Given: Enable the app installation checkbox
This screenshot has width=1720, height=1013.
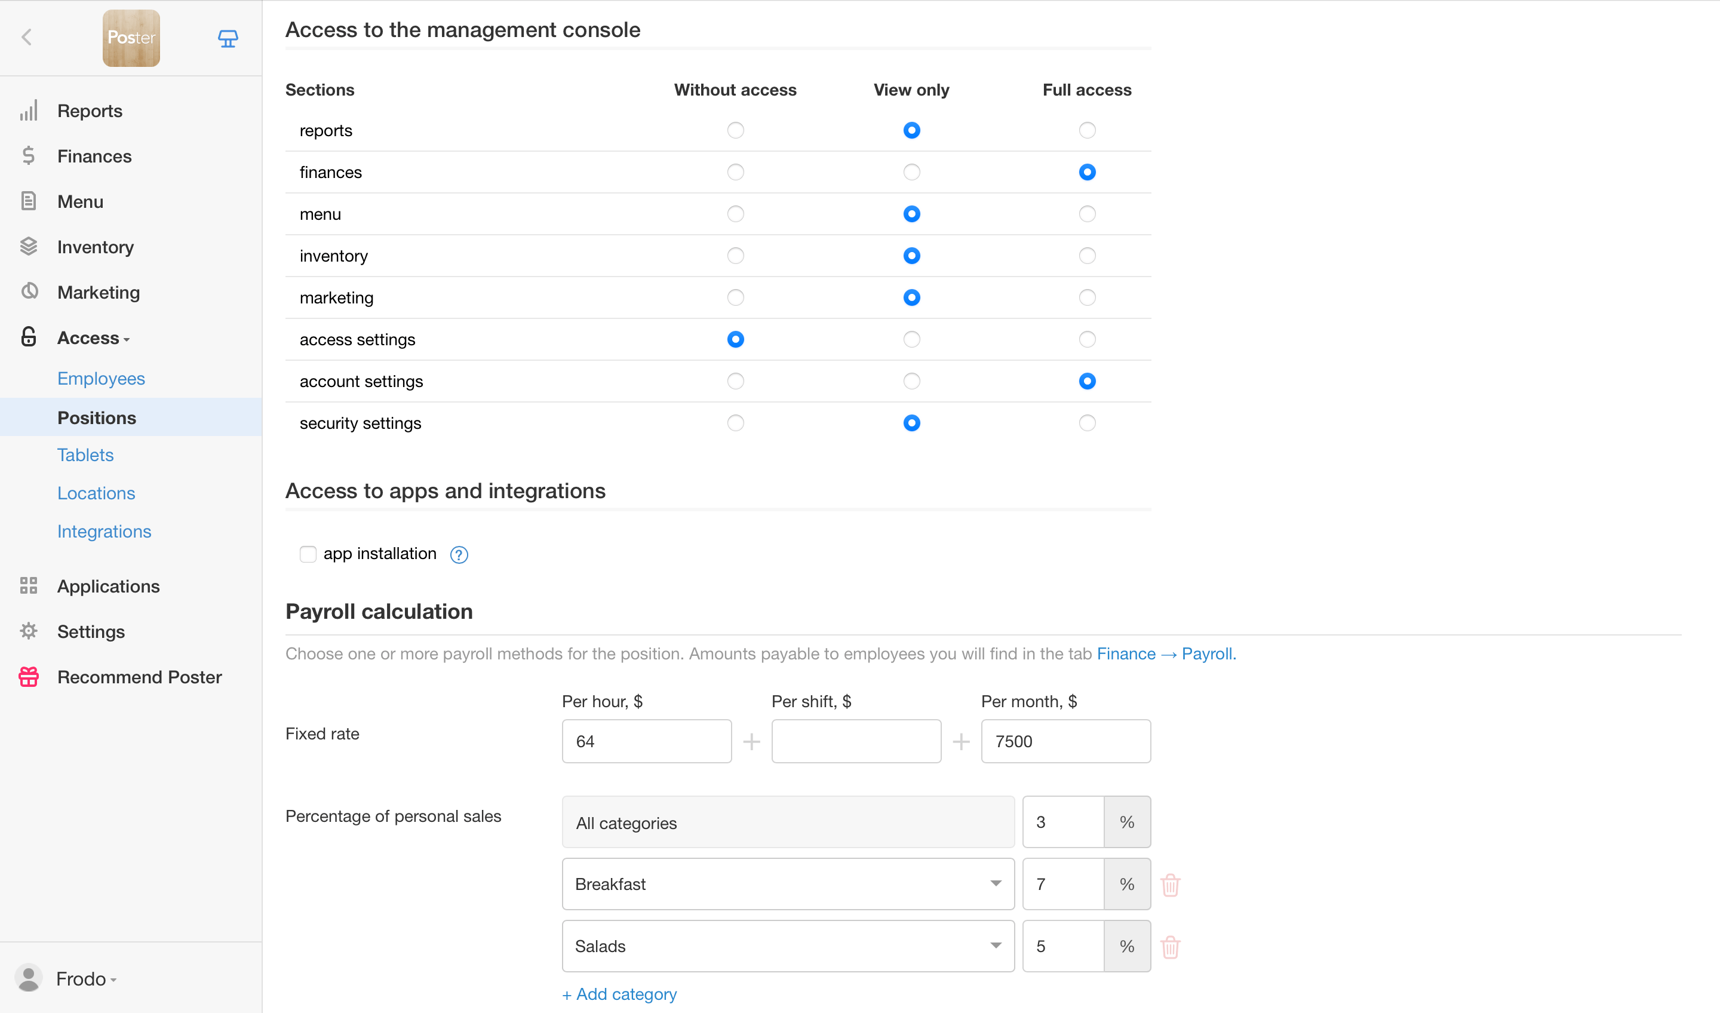Looking at the screenshot, I should click(x=308, y=554).
